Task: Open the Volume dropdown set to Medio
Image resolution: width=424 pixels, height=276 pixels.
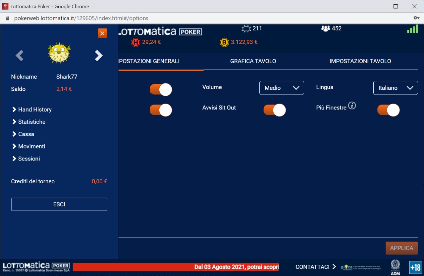Action: (282, 88)
